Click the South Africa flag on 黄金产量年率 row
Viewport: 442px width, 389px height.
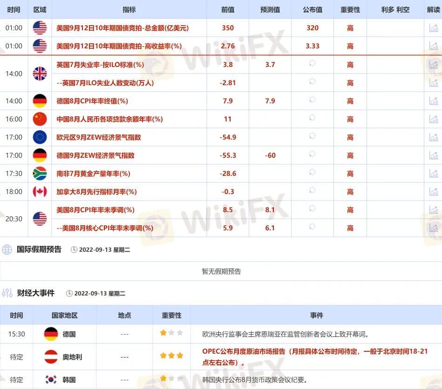point(40,173)
